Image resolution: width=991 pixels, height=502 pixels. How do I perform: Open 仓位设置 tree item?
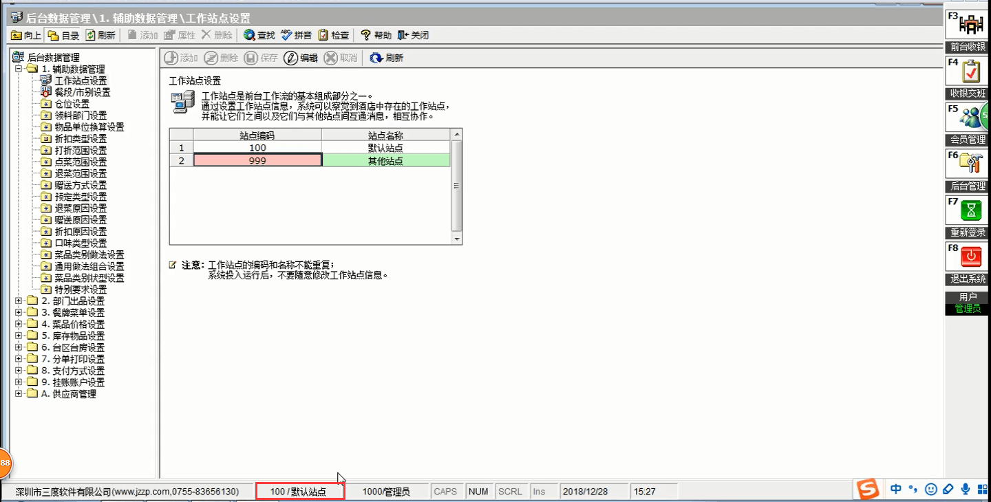72,104
